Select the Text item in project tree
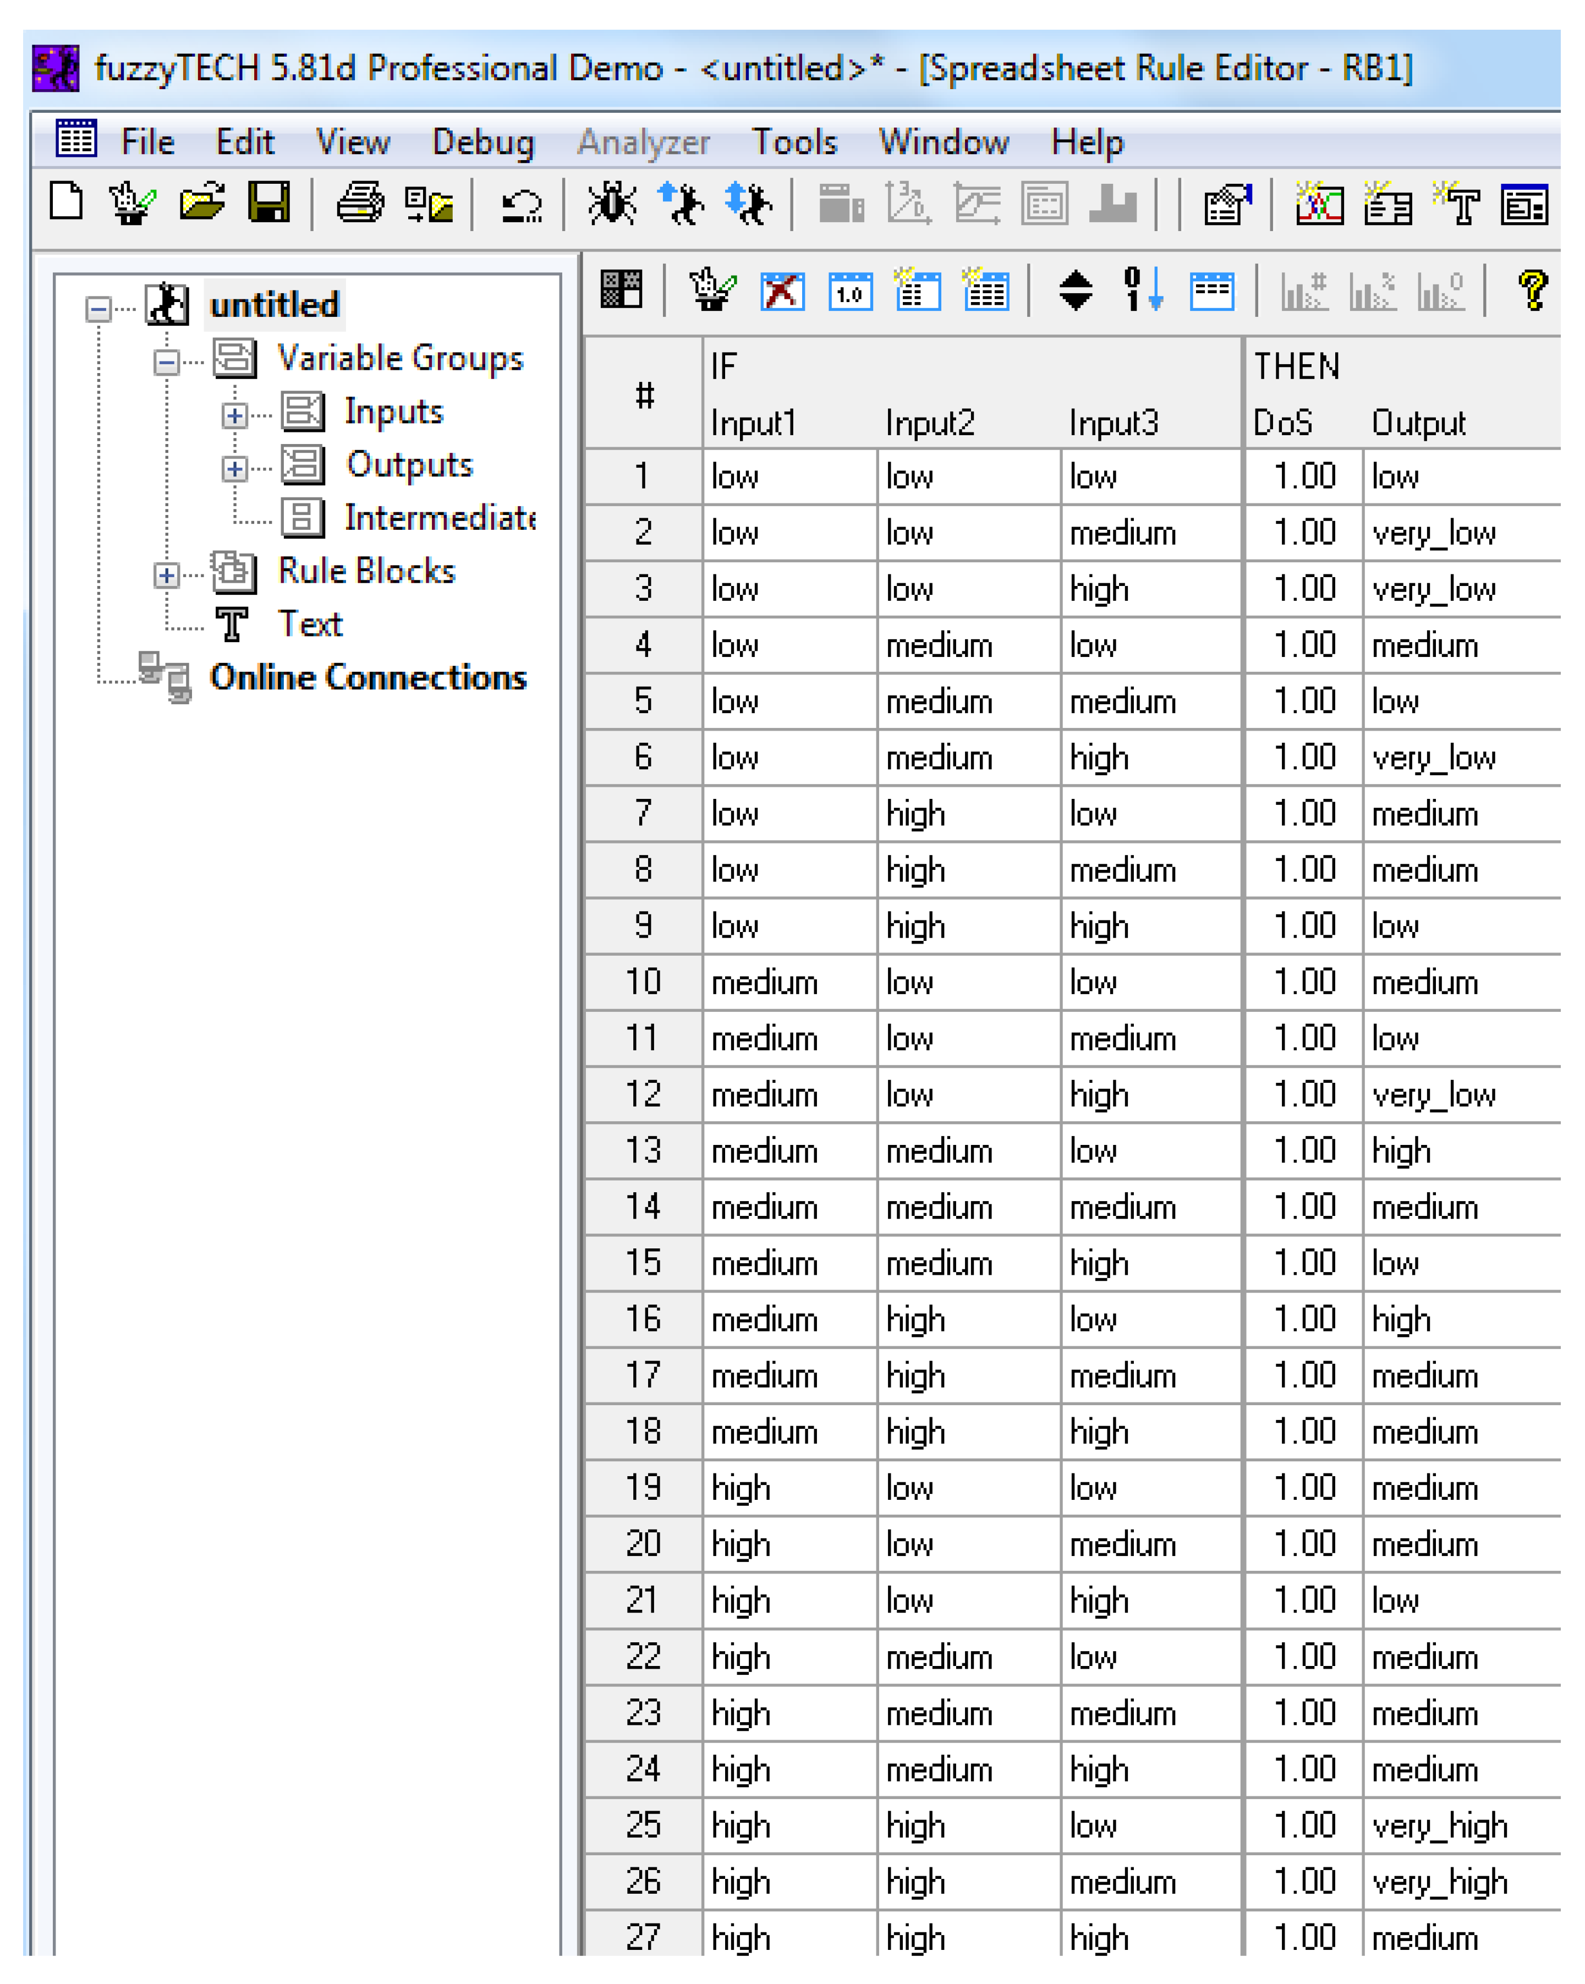 point(310,624)
